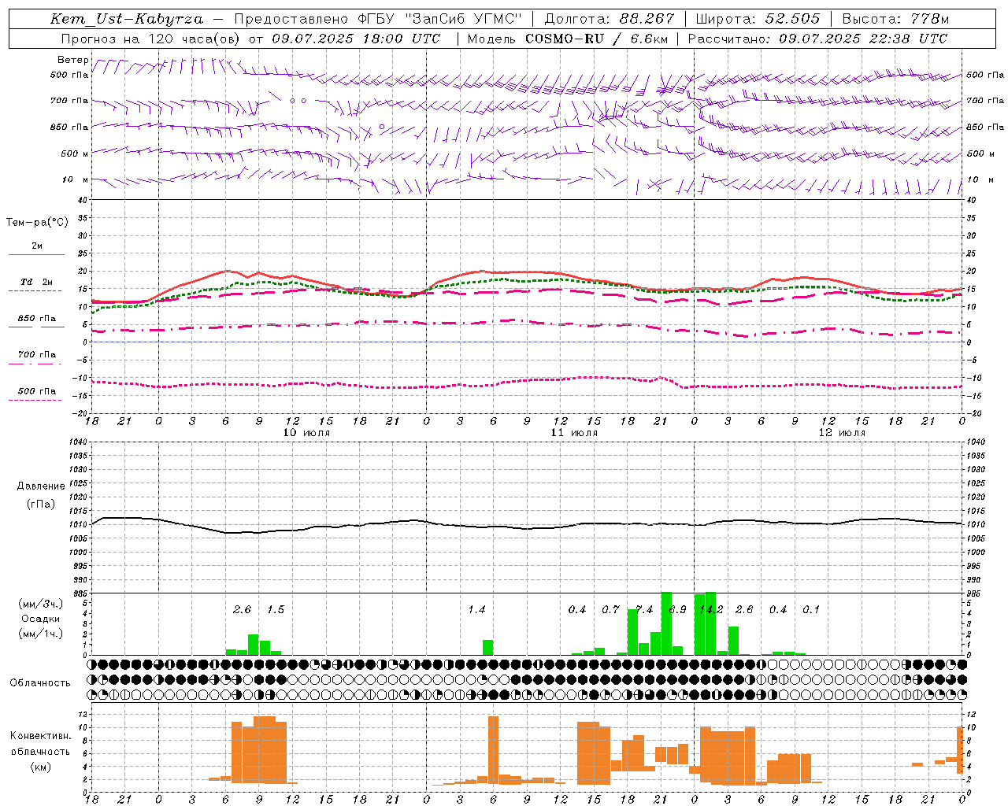Click the Тем-ра(°C) panel label
Viewport: 1008px width, 806px height.
coord(37,223)
